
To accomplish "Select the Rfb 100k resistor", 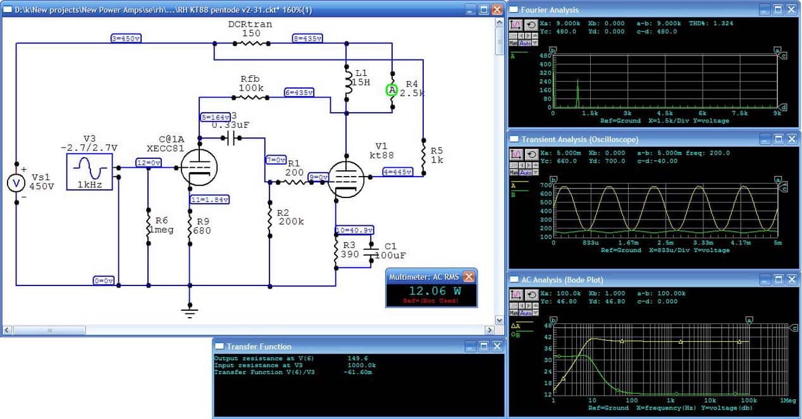I will click(251, 97).
